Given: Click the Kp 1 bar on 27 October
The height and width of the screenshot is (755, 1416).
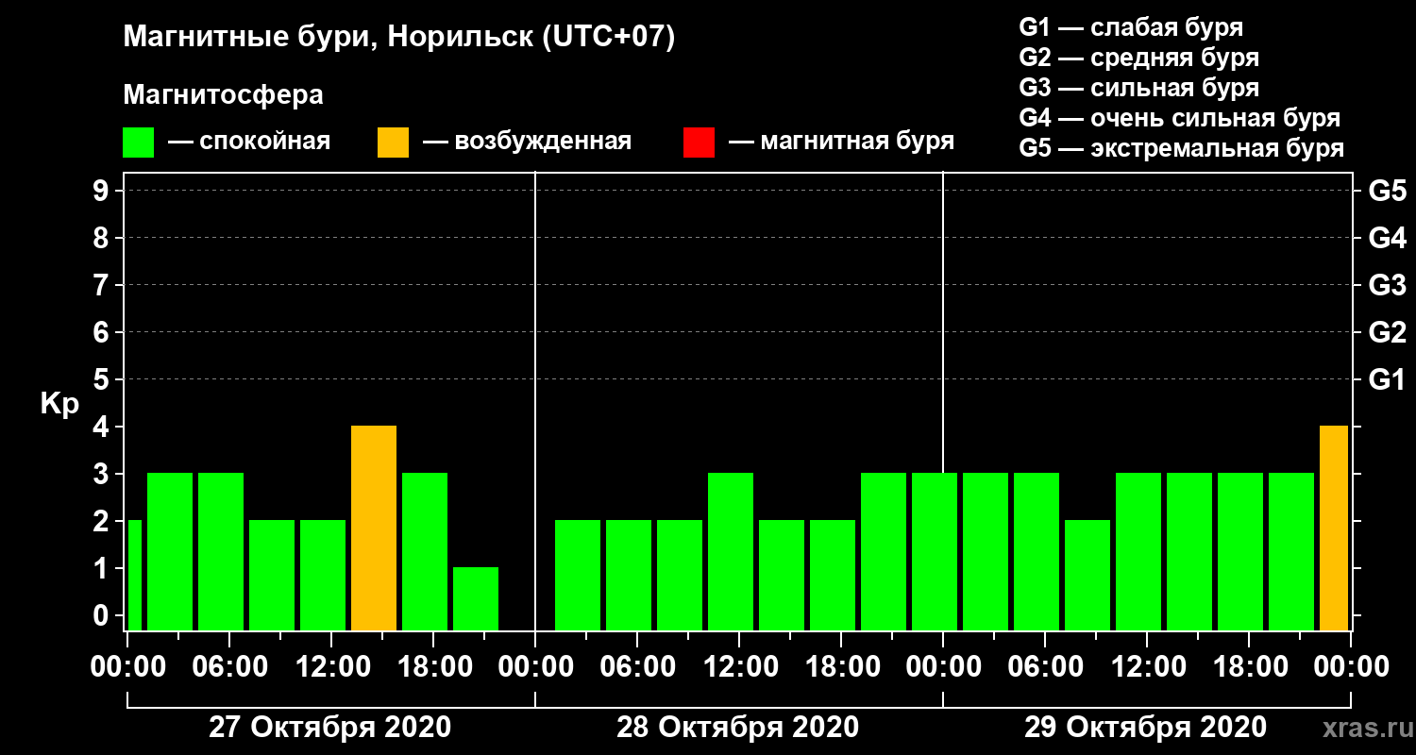Looking at the screenshot, I should [x=476, y=598].
